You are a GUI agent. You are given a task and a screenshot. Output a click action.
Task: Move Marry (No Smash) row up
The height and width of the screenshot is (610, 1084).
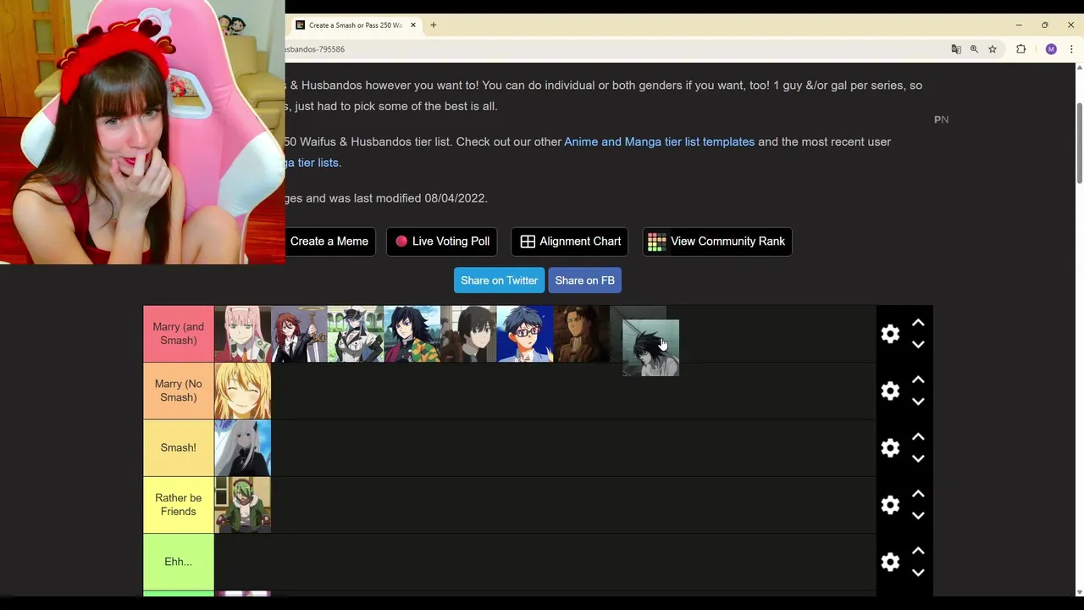pos(918,380)
